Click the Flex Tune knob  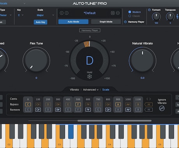coord(36,60)
